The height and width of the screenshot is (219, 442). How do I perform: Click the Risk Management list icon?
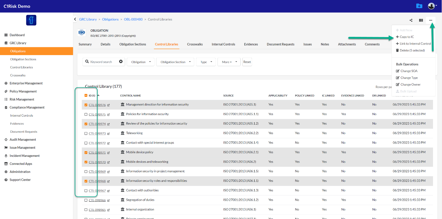[6, 99]
